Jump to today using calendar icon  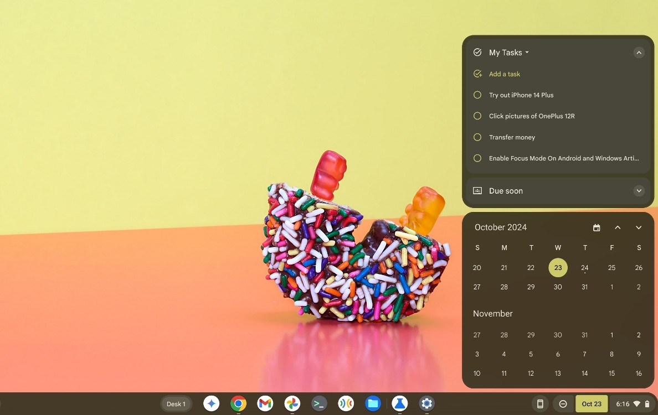pyautogui.click(x=597, y=227)
